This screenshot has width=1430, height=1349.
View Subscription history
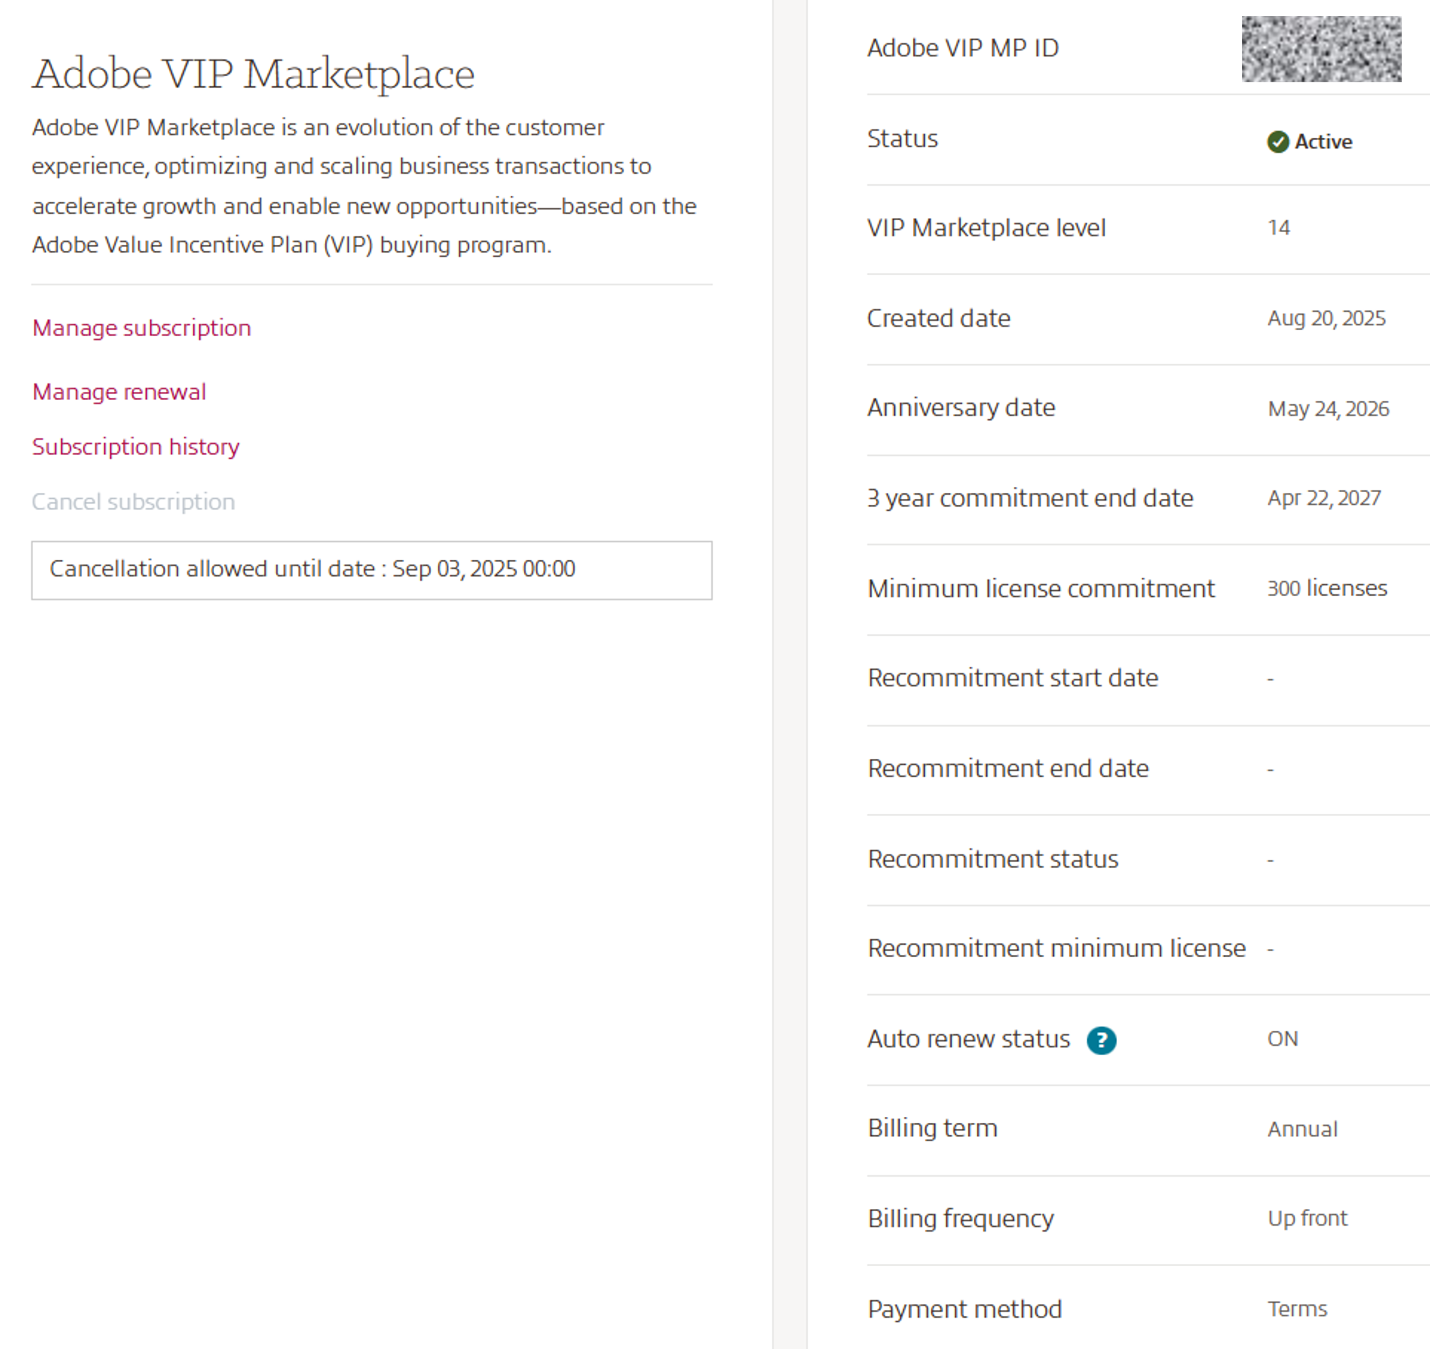[x=135, y=447]
